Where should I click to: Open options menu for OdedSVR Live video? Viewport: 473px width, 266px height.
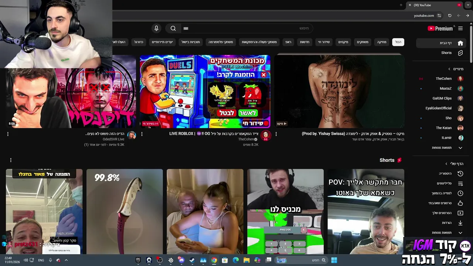[x=8, y=134]
